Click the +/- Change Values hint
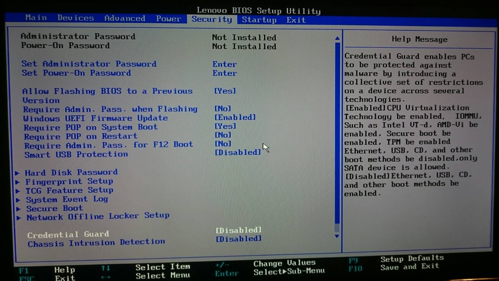The height and width of the screenshot is (281, 499). 266,264
